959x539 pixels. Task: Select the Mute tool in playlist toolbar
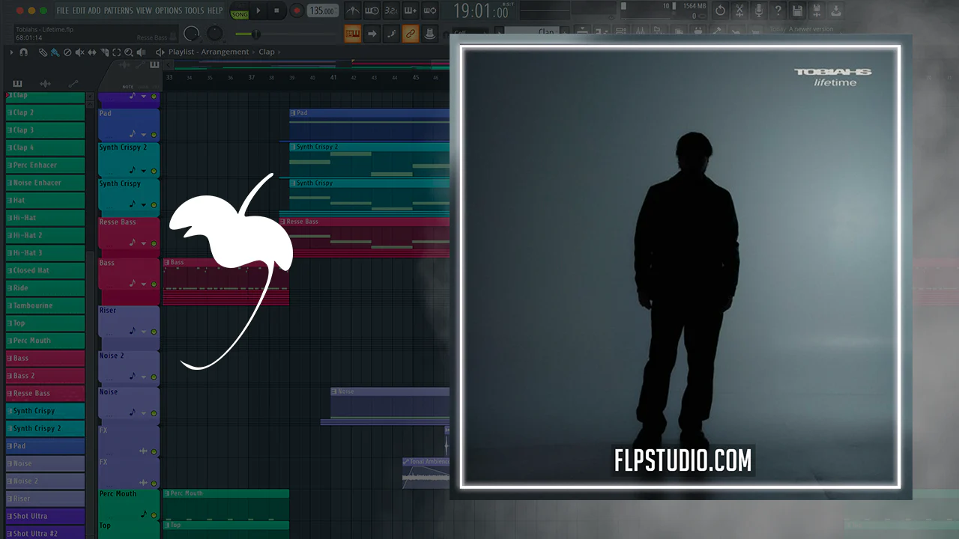79,52
